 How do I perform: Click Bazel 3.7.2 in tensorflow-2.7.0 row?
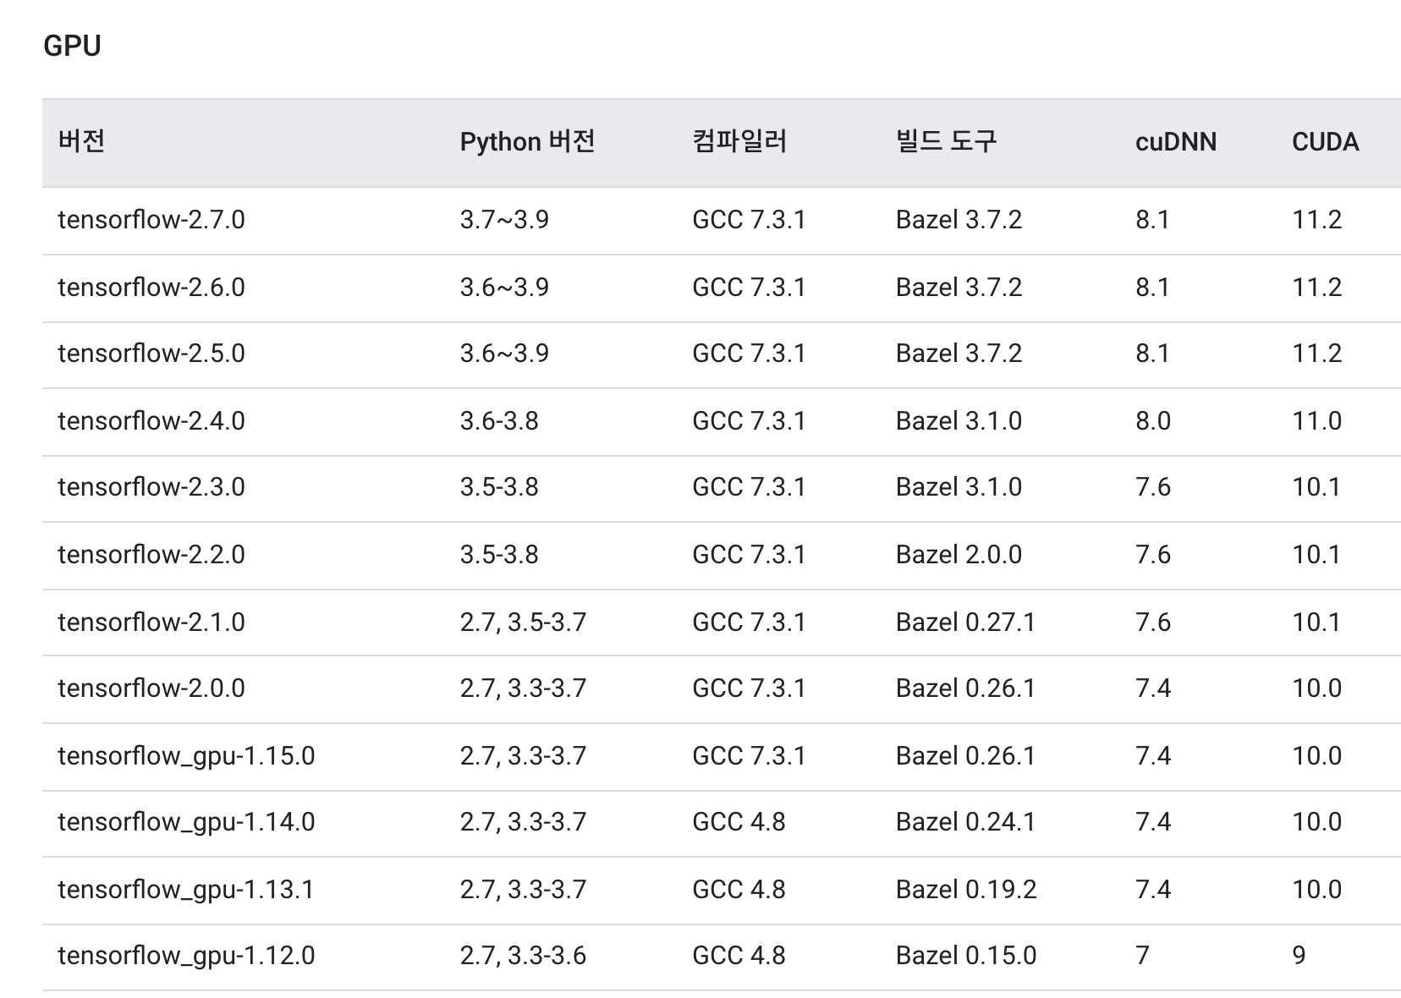click(x=959, y=220)
